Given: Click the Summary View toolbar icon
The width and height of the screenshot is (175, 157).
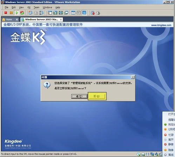Looking at the screenshot, I should [73, 13].
